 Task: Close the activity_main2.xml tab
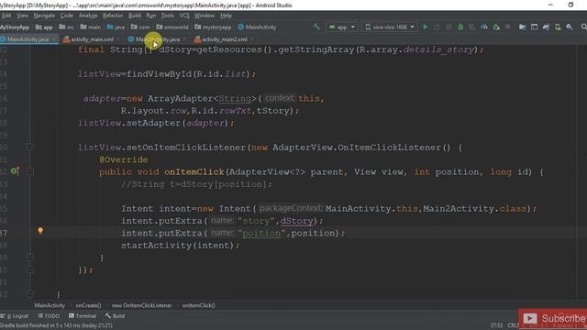coord(252,39)
